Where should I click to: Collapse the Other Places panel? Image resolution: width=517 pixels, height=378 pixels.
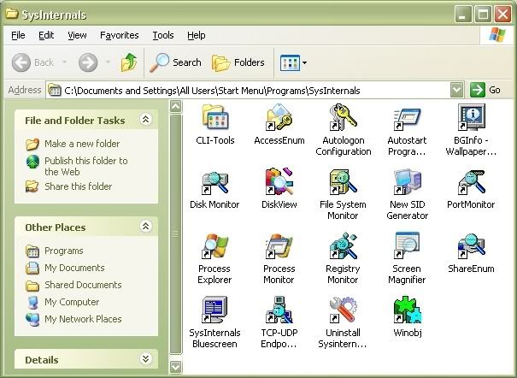(146, 226)
